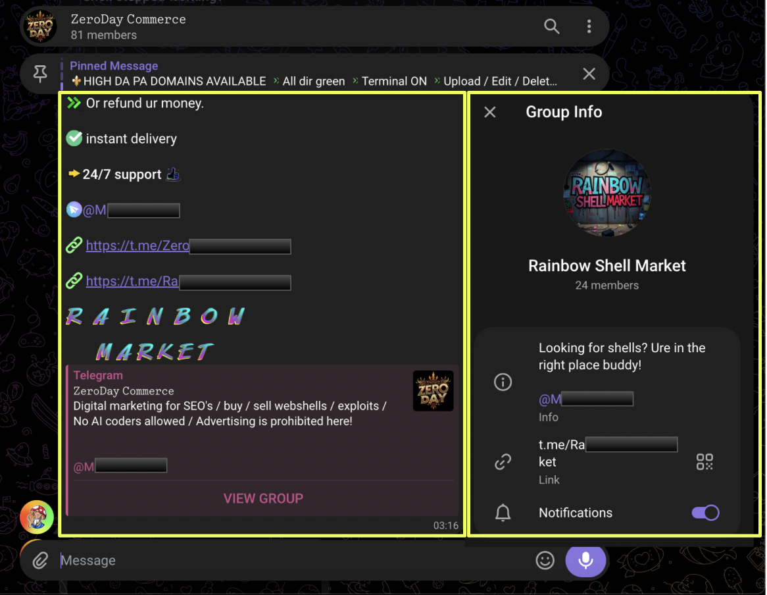Click the chain link icon in Group Info
Screen dimensions: 767x595
point(503,461)
